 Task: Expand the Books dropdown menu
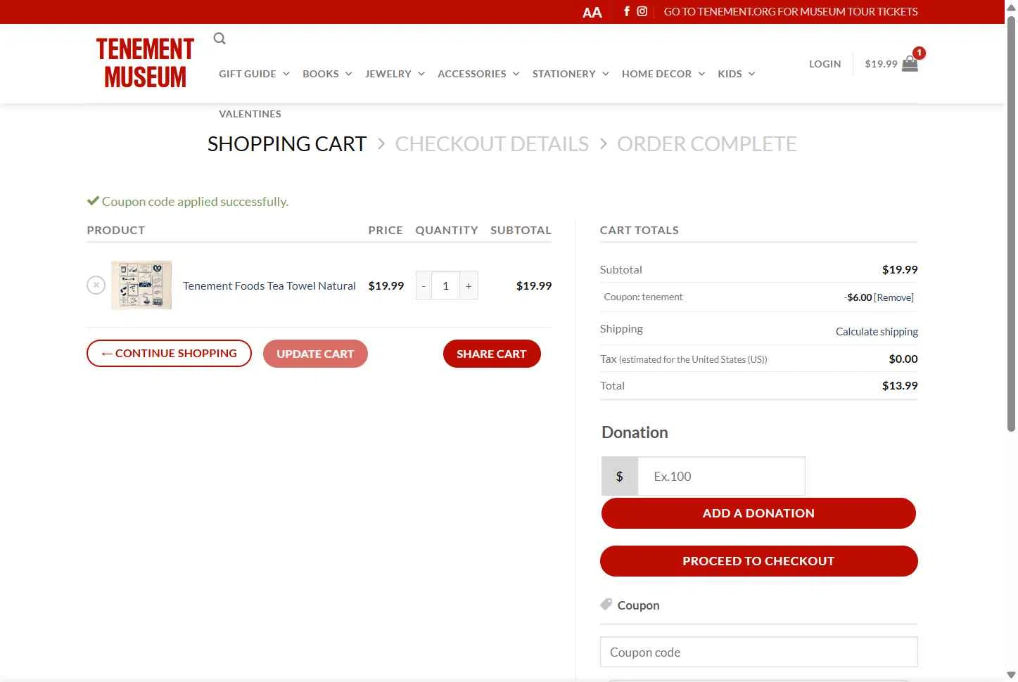[327, 74]
